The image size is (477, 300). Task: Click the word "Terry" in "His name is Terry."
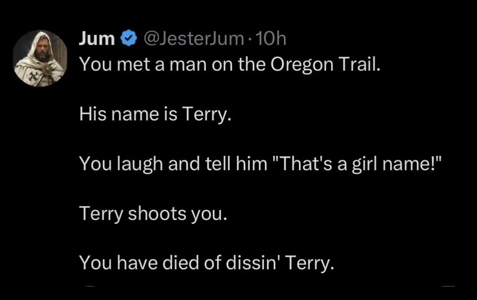(x=206, y=115)
